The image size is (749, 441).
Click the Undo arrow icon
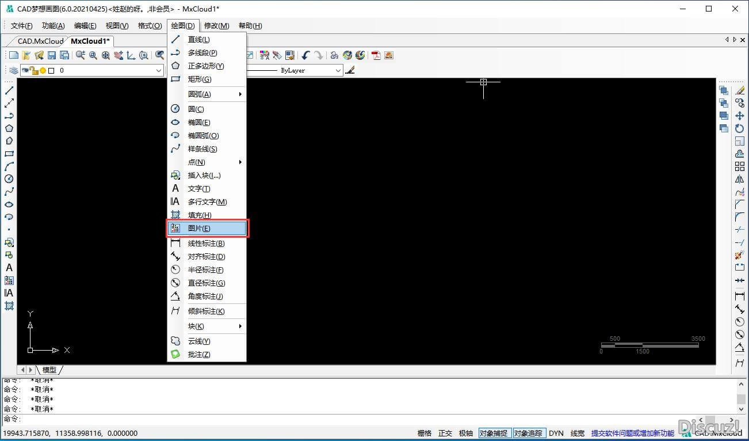305,55
